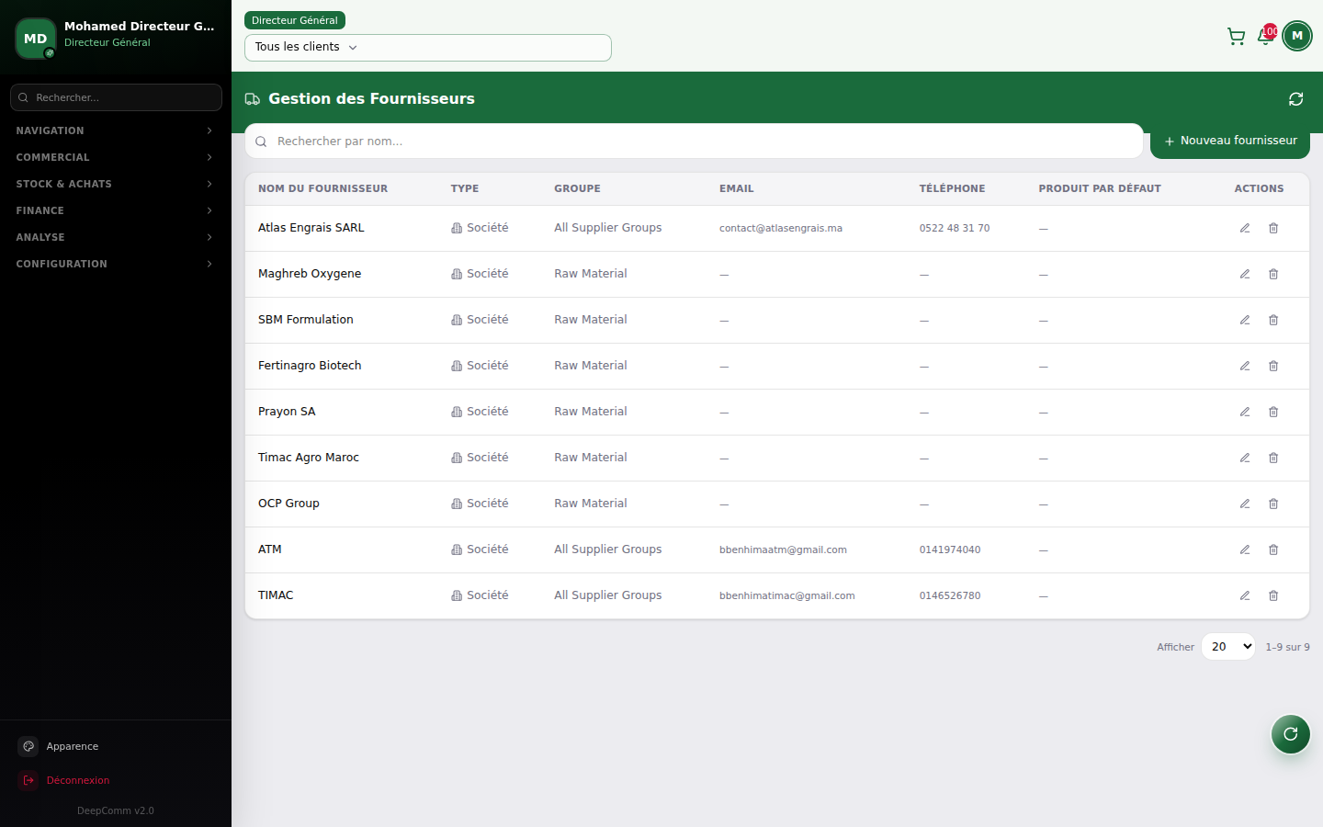Focus the Rechercher par nom field

pos(694,142)
